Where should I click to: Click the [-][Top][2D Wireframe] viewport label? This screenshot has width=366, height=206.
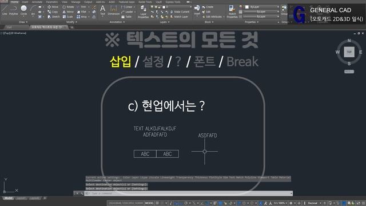(14, 33)
